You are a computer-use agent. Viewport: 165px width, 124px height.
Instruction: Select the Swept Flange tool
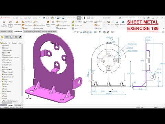(48, 23)
